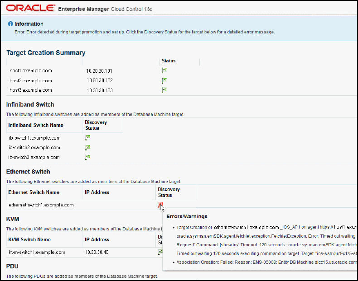This screenshot has width=358, height=281.
Task: Click the Oracle logo
Action: (x=31, y=8)
